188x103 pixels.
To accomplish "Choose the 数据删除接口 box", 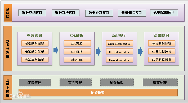I will coord(132,13).
